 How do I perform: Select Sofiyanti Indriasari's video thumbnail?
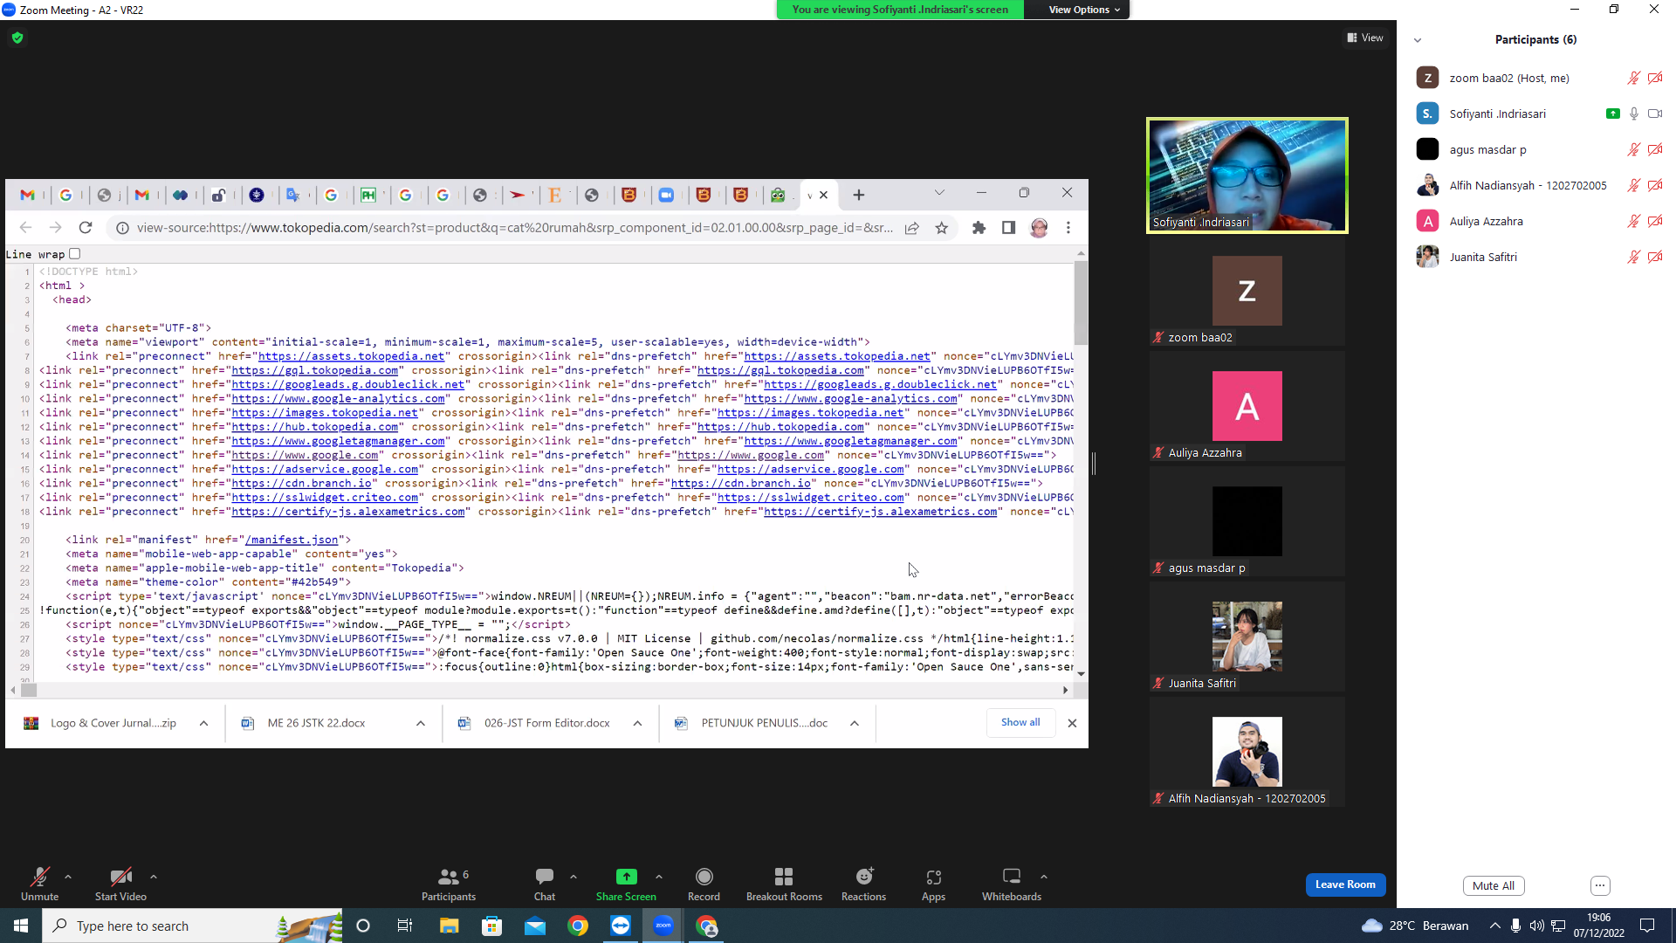tap(1247, 176)
